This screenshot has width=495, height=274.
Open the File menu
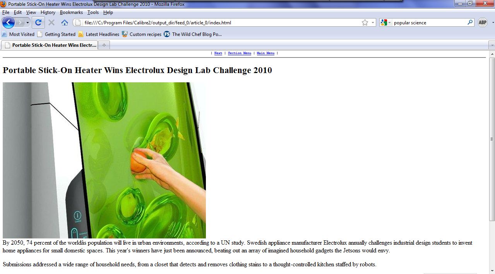click(6, 12)
